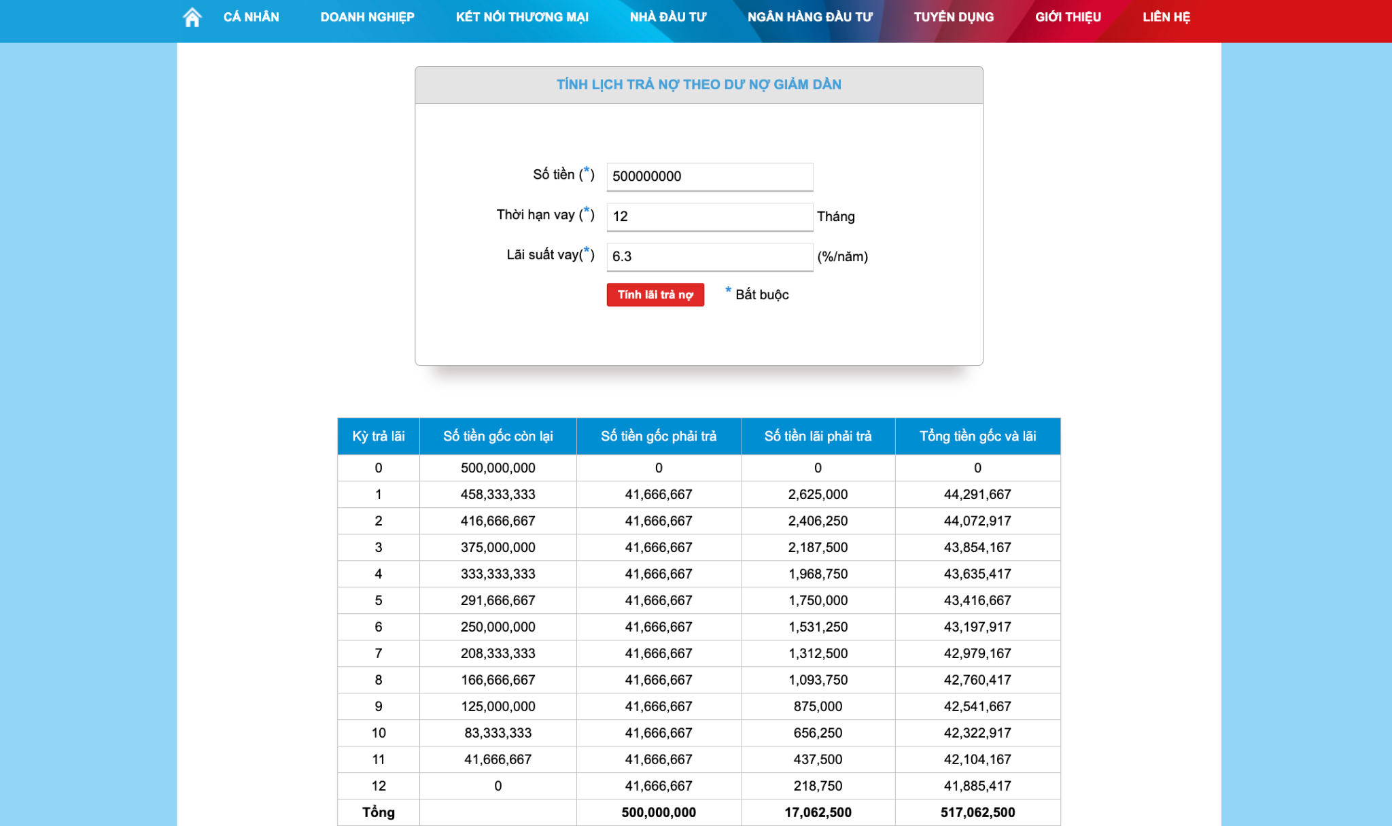
Task: Open the DOANH NGHIỆP menu
Action: point(367,17)
